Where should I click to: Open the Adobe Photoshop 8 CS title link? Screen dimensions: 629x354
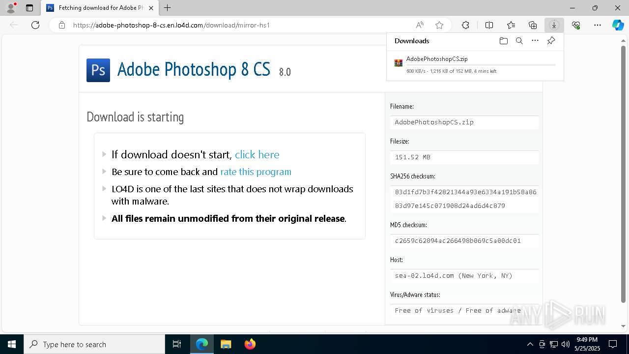pos(194,69)
